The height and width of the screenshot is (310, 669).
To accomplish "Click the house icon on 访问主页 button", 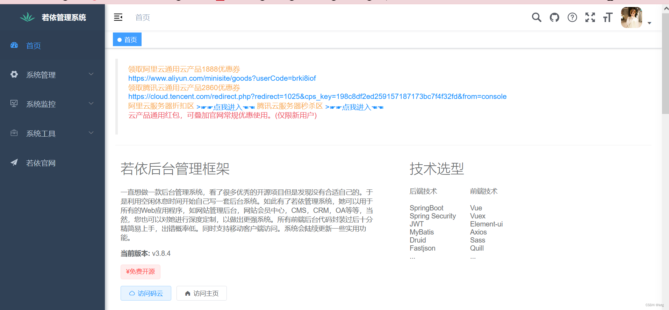I will (x=188, y=293).
